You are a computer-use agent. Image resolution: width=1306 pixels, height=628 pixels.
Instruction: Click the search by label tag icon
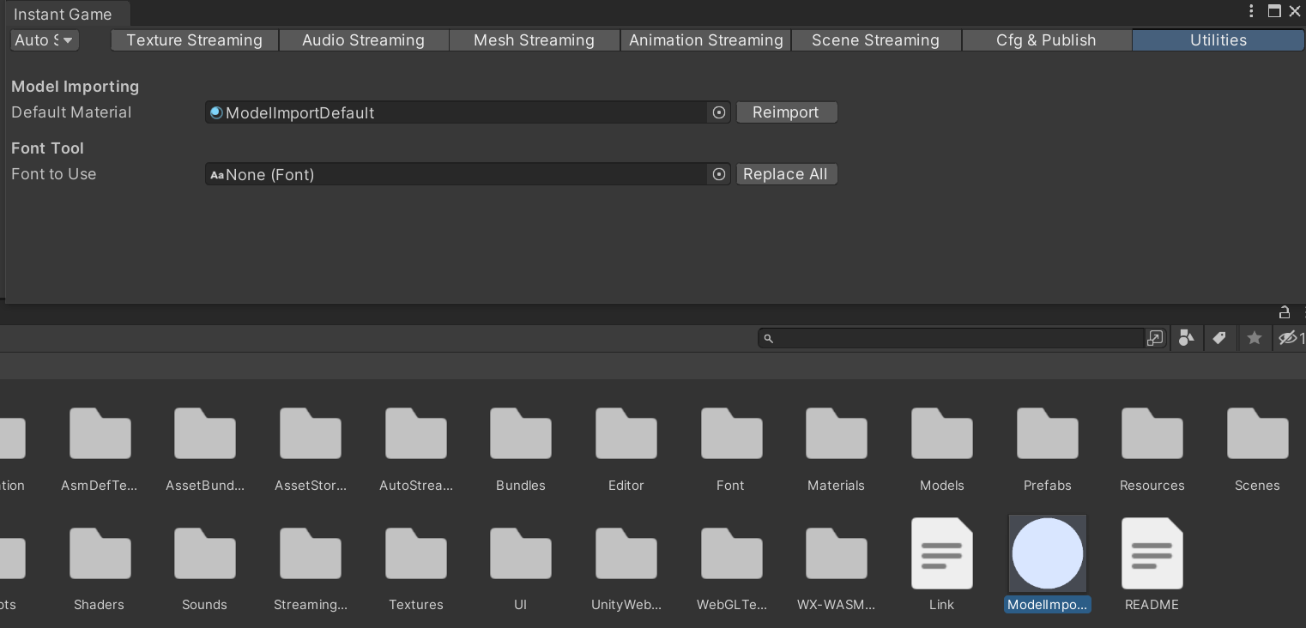[1219, 338]
